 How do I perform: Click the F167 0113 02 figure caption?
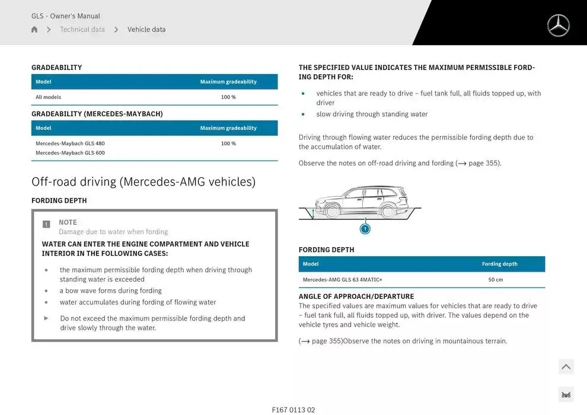coord(293,409)
